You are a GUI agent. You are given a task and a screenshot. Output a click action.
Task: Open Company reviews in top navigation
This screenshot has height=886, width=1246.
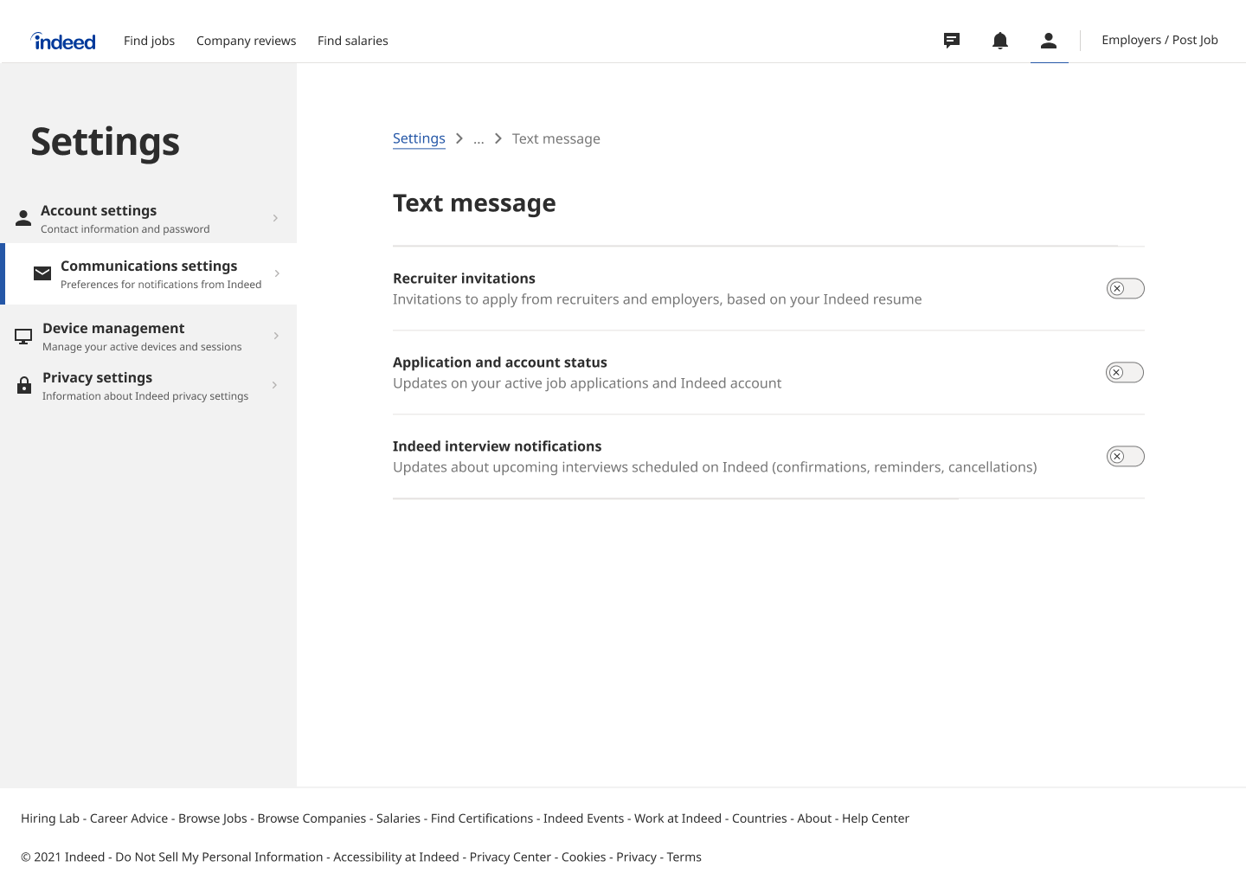click(x=246, y=41)
